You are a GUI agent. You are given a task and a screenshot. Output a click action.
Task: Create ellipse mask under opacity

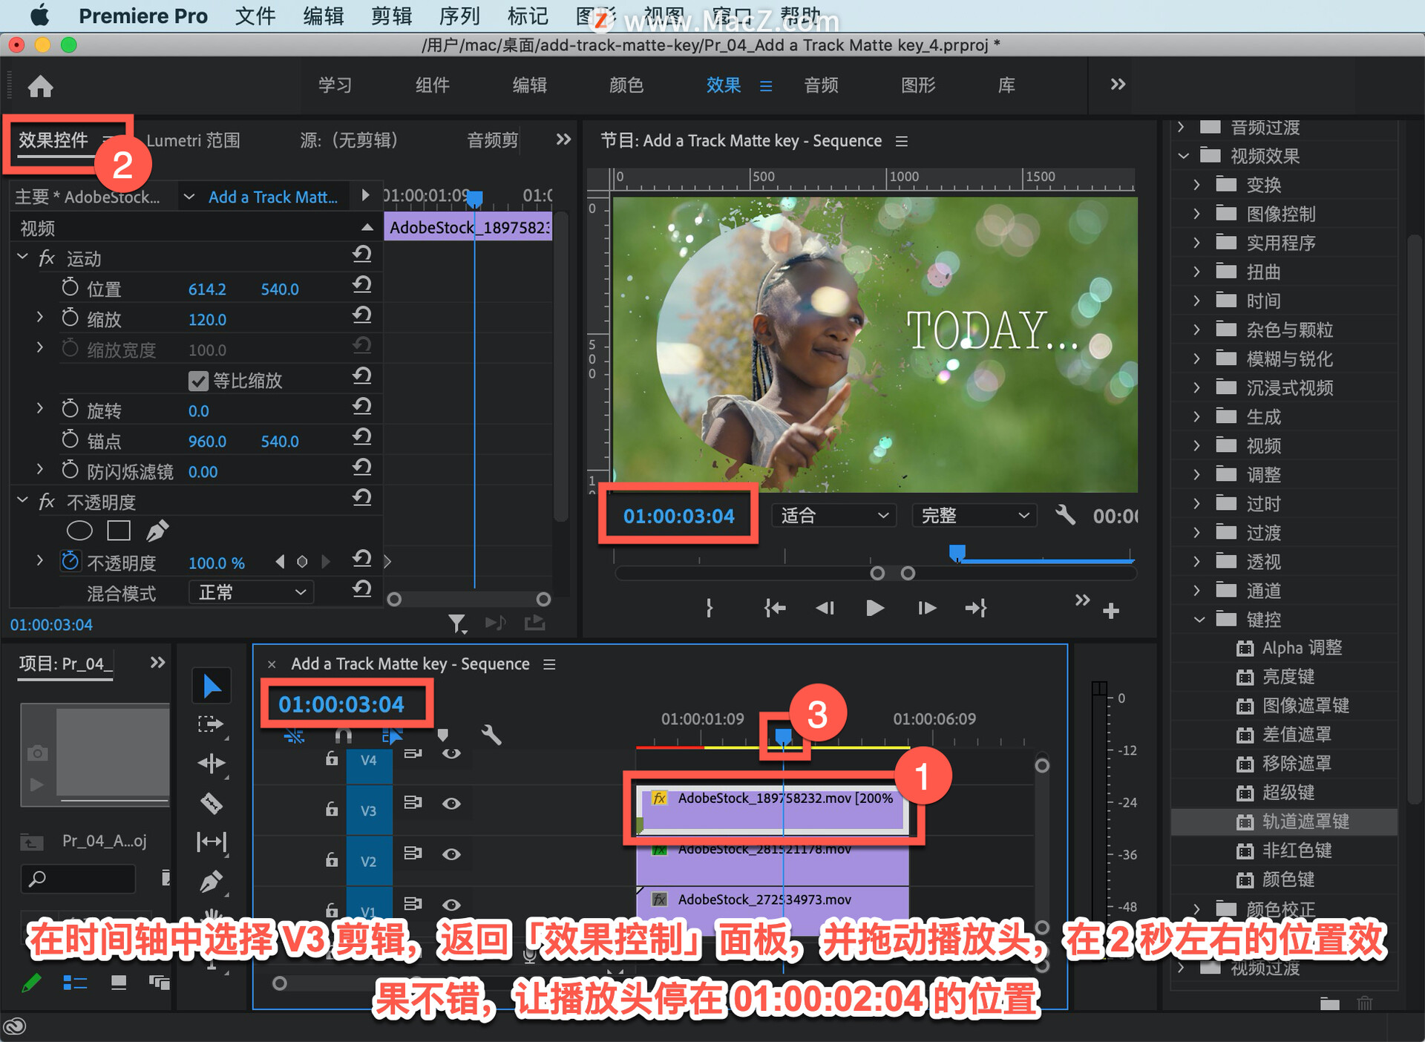(79, 531)
